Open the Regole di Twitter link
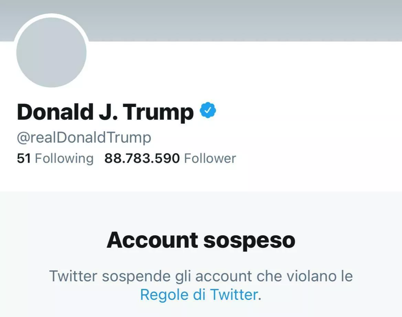The image size is (402, 317). click(199, 294)
